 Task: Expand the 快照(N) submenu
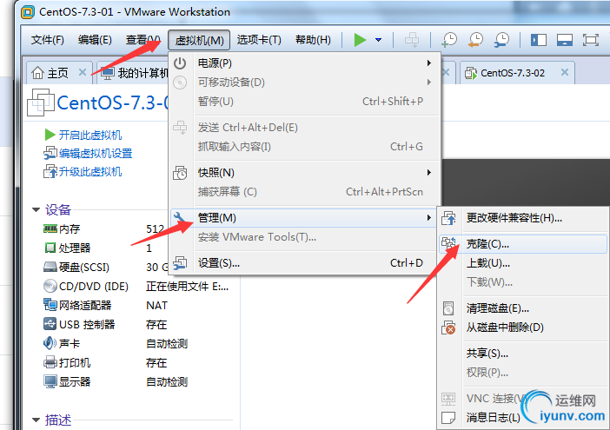305,173
